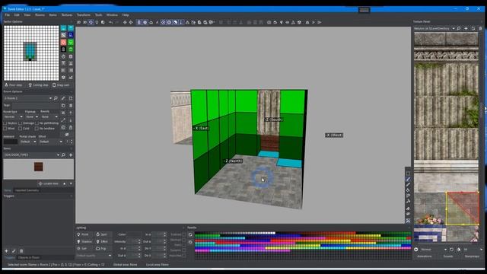Select the fill bucket tool in viewport toolbar
The width and height of the screenshot is (487, 274).
click(x=408, y=190)
